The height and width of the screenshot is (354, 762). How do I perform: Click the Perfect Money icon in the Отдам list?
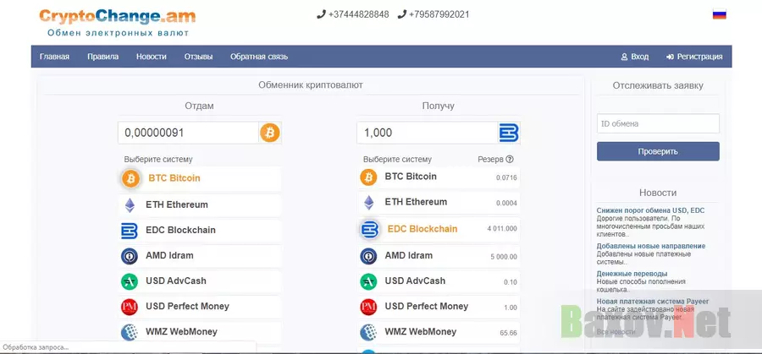pyautogui.click(x=130, y=307)
